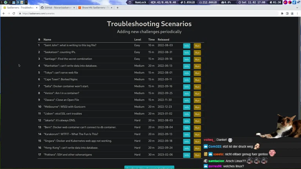Click the 3.05GiB memory usage indicator

click(x=188, y=2)
